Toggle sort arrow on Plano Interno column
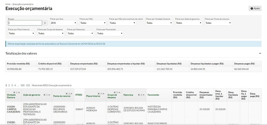The image size is (267, 125). (x=103, y=93)
